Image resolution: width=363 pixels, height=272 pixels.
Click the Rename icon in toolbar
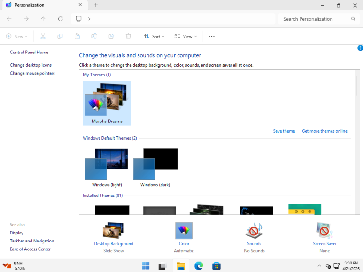pos(94,36)
